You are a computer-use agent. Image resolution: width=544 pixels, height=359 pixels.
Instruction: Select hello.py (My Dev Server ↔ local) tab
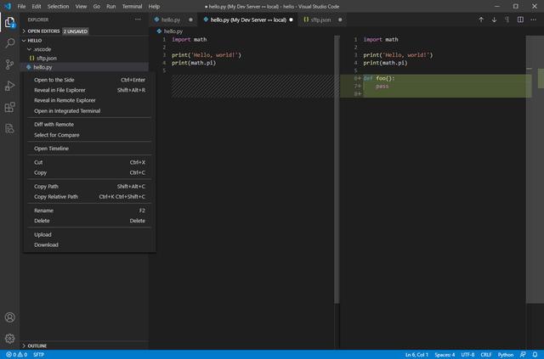[x=247, y=20]
